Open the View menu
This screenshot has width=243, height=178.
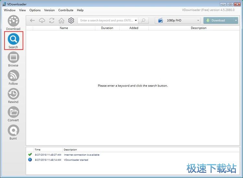pos(22,10)
